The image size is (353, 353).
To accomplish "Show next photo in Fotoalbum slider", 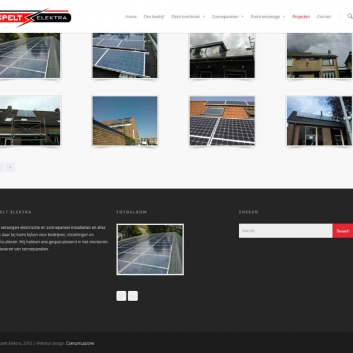I will (x=133, y=296).
